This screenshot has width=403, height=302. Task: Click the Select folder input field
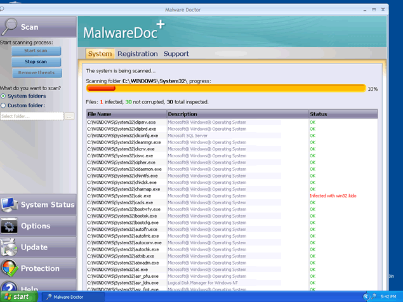tap(32, 116)
